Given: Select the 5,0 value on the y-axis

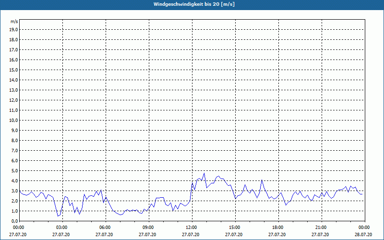Looking at the screenshot, I should [x=15, y=170].
